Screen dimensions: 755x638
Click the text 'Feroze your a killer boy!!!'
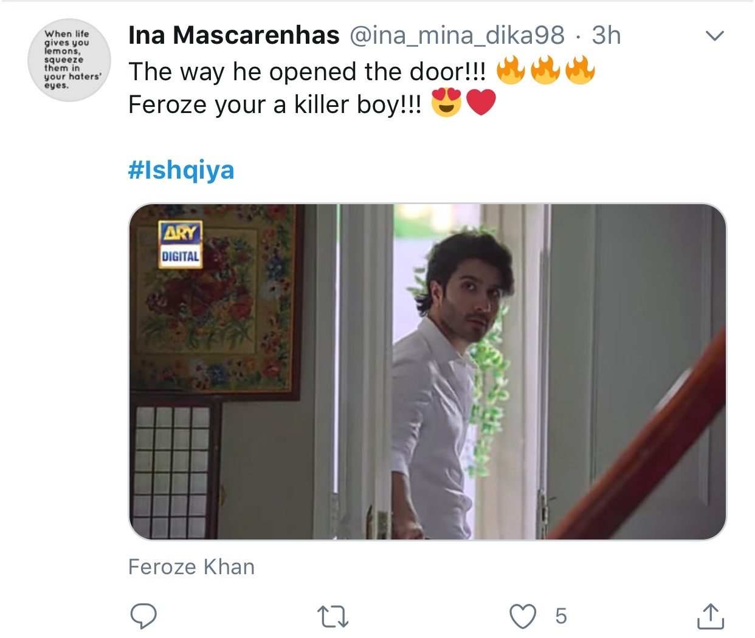(275, 105)
